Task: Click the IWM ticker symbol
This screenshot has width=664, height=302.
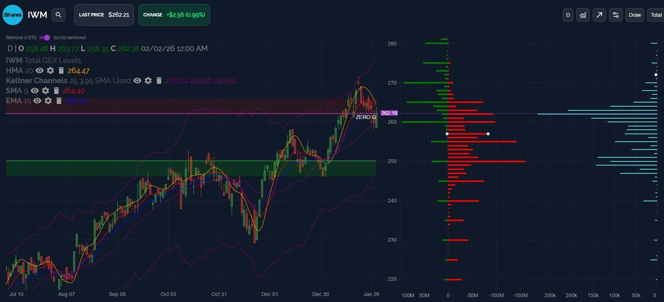Action: pos(37,15)
